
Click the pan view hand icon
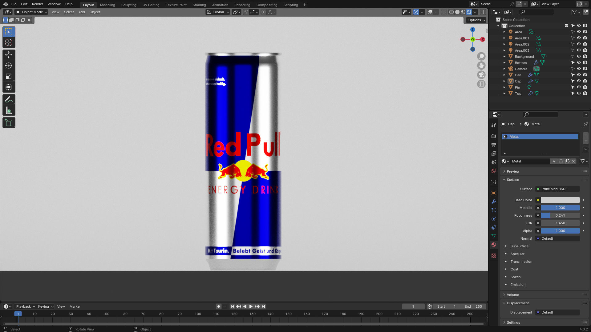point(481,66)
